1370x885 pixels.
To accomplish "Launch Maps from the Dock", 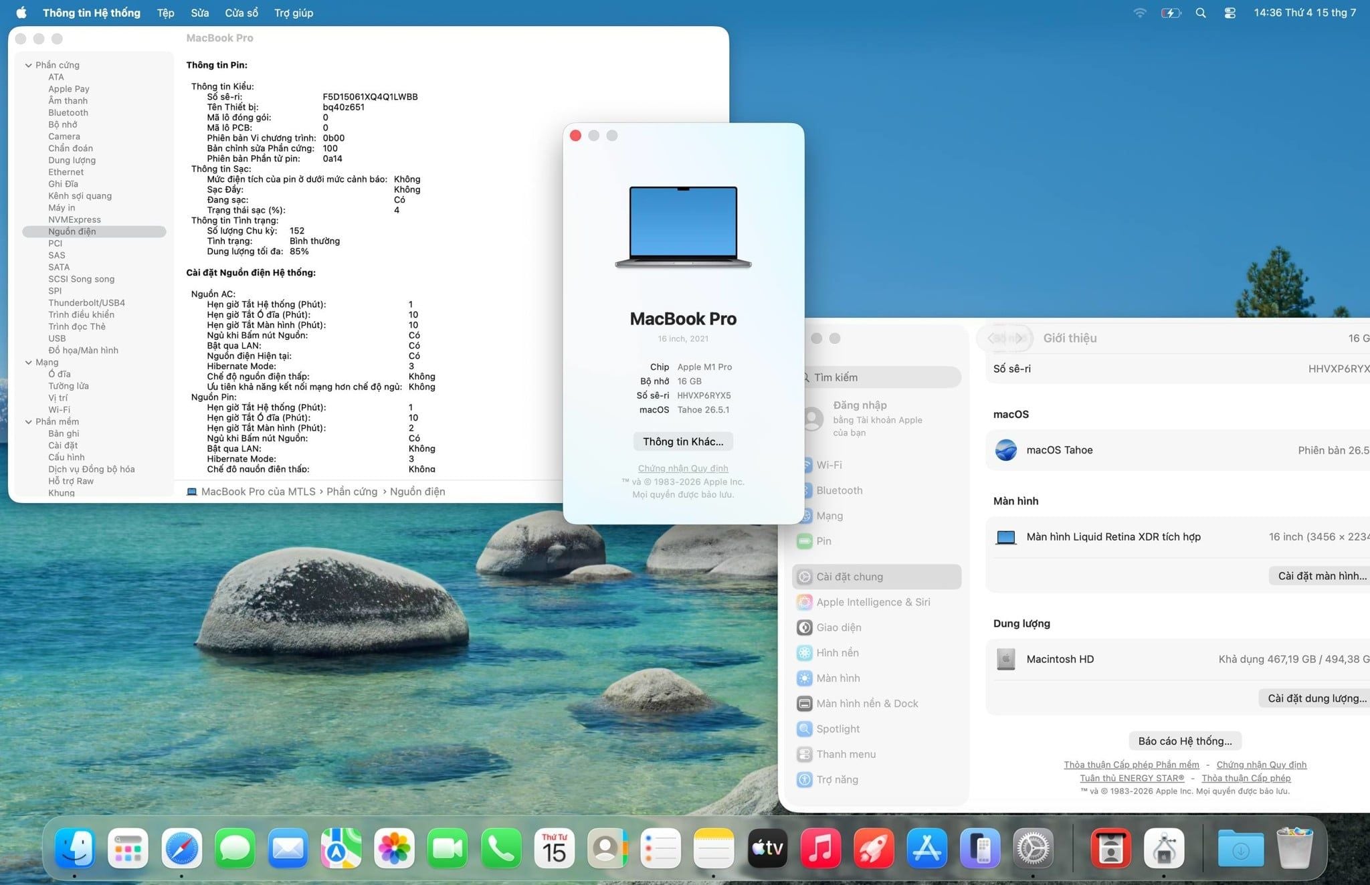I will point(341,848).
